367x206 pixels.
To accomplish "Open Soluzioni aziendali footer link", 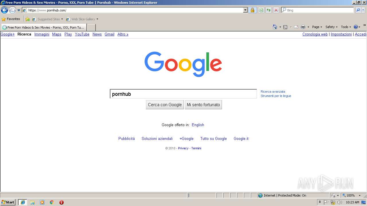I will 157,139.
